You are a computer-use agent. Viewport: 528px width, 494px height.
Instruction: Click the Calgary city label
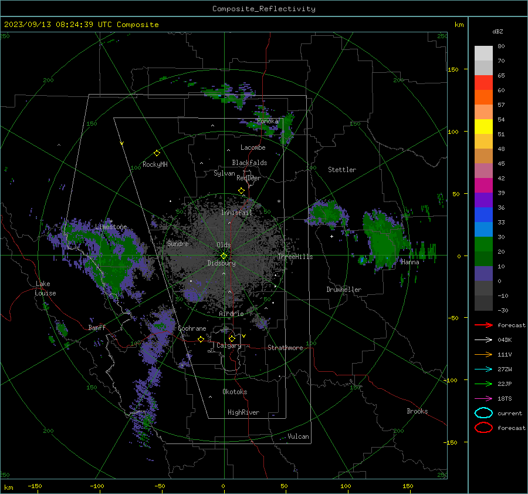tap(229, 345)
